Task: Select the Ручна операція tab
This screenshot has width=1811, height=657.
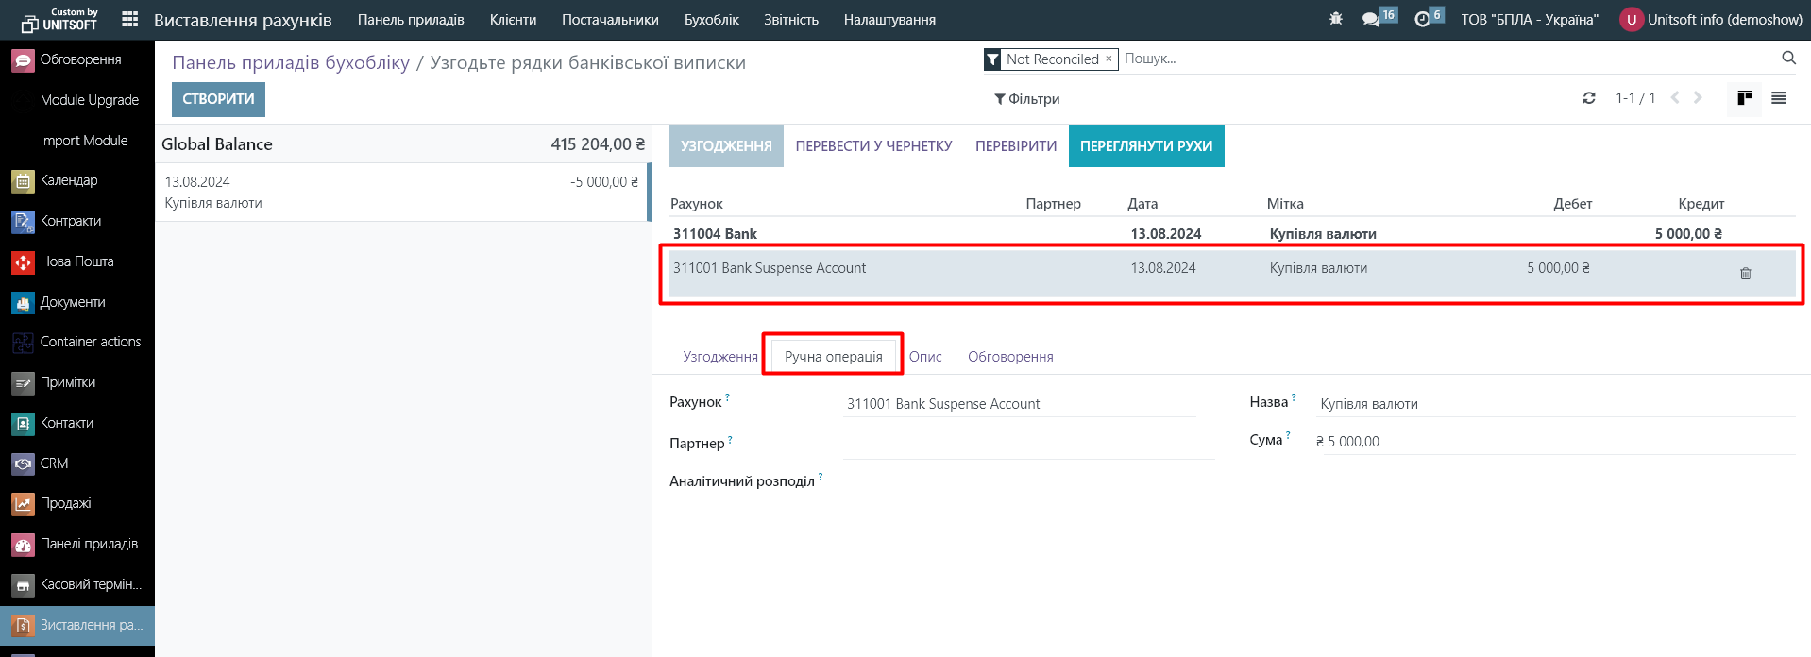Action: click(833, 357)
